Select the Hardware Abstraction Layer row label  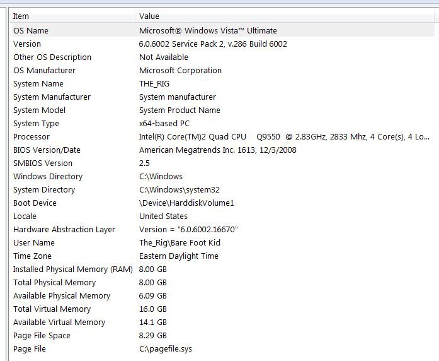tap(64, 230)
